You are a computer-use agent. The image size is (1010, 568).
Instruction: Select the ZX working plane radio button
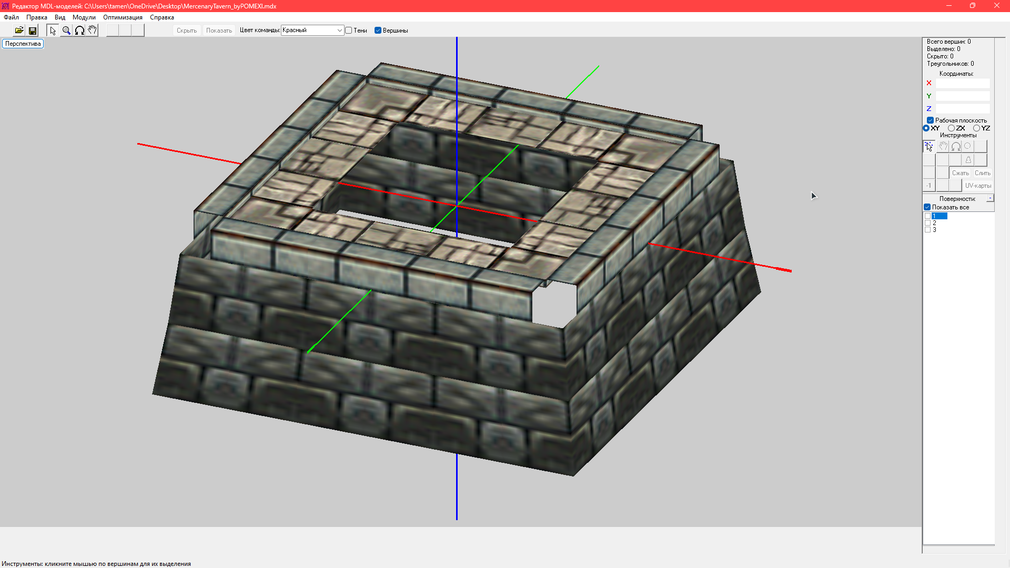tap(951, 128)
